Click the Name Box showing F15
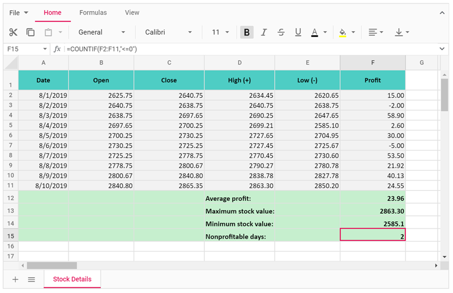Viewport: 453px width, 293px height. pos(22,49)
